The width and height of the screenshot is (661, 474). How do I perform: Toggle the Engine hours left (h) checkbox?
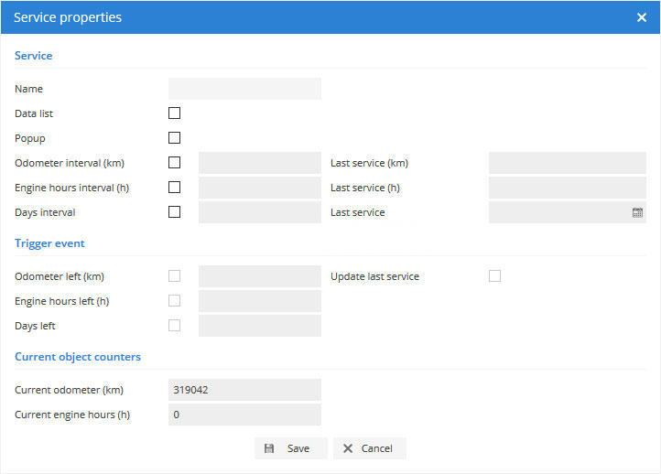[175, 301]
